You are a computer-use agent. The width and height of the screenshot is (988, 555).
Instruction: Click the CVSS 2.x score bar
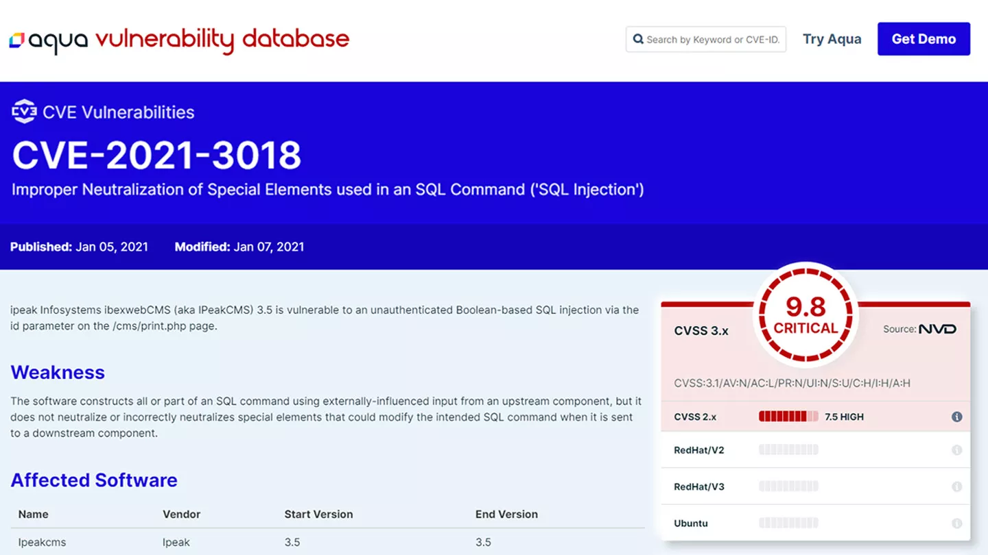pos(788,417)
